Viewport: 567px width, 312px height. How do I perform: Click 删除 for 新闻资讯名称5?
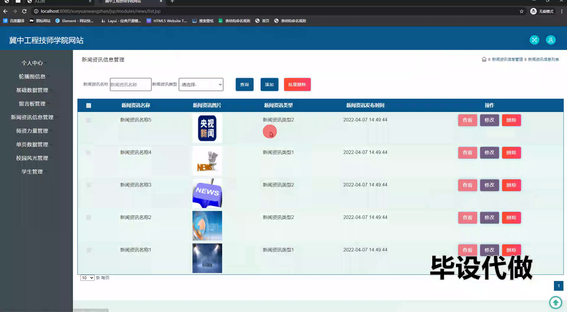pyautogui.click(x=511, y=120)
